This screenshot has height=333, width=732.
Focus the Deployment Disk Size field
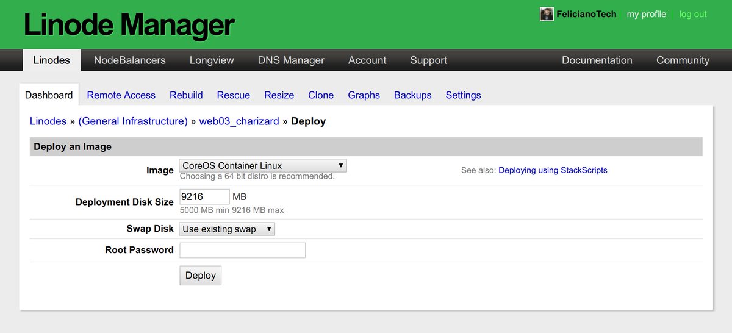204,196
